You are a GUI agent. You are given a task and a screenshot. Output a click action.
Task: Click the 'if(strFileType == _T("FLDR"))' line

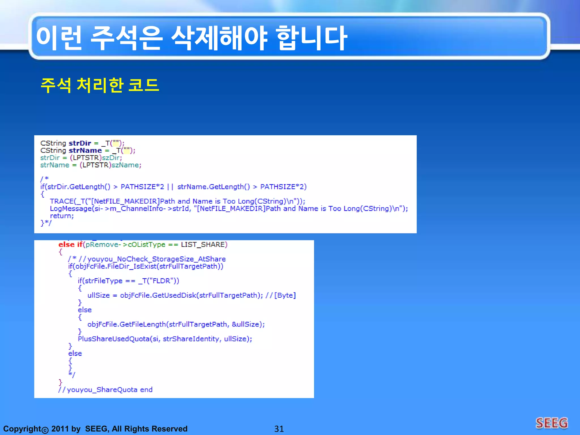pyautogui.click(x=129, y=281)
